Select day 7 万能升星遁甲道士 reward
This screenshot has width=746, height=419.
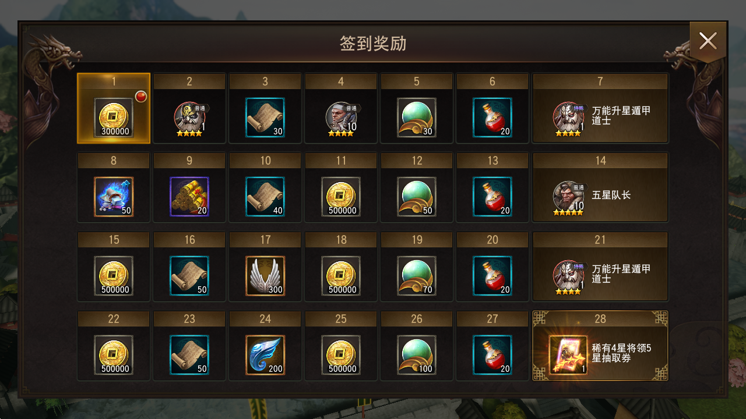click(x=600, y=108)
